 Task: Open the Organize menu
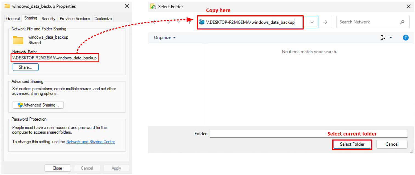click(x=164, y=38)
